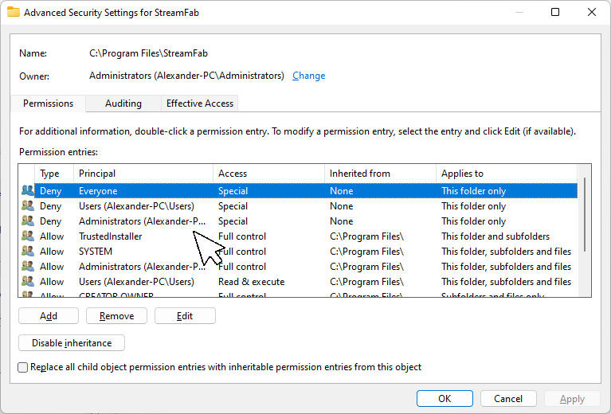Click the folder icon in the title bar

pos(14,12)
